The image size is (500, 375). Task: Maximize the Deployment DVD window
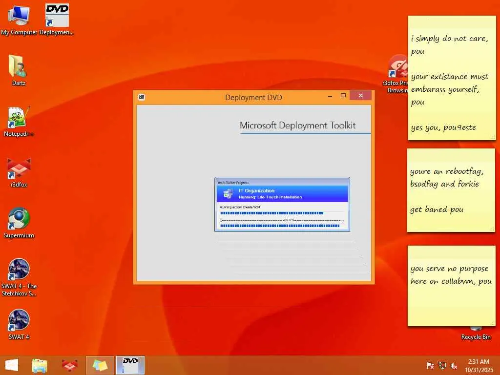[343, 95]
